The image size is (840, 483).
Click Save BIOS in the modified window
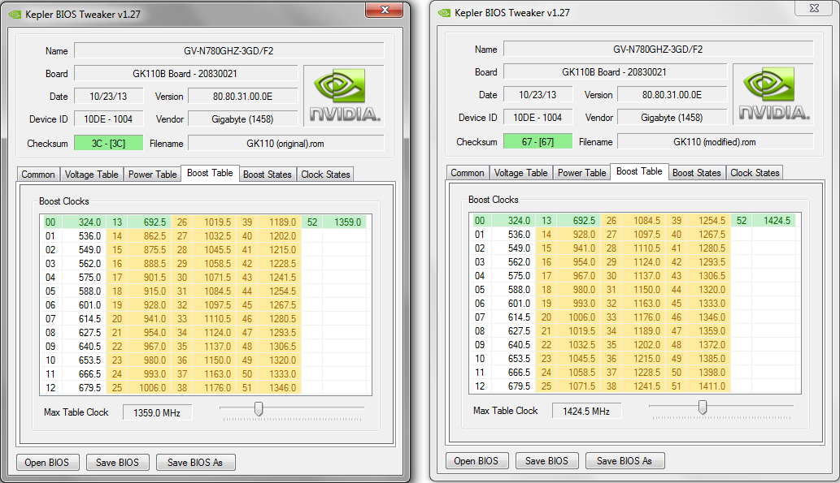[x=546, y=461]
